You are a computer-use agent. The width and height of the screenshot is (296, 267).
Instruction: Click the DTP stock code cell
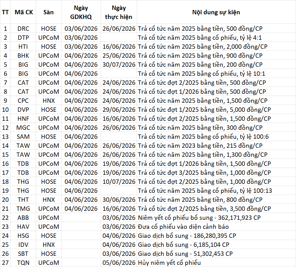coord(23,38)
